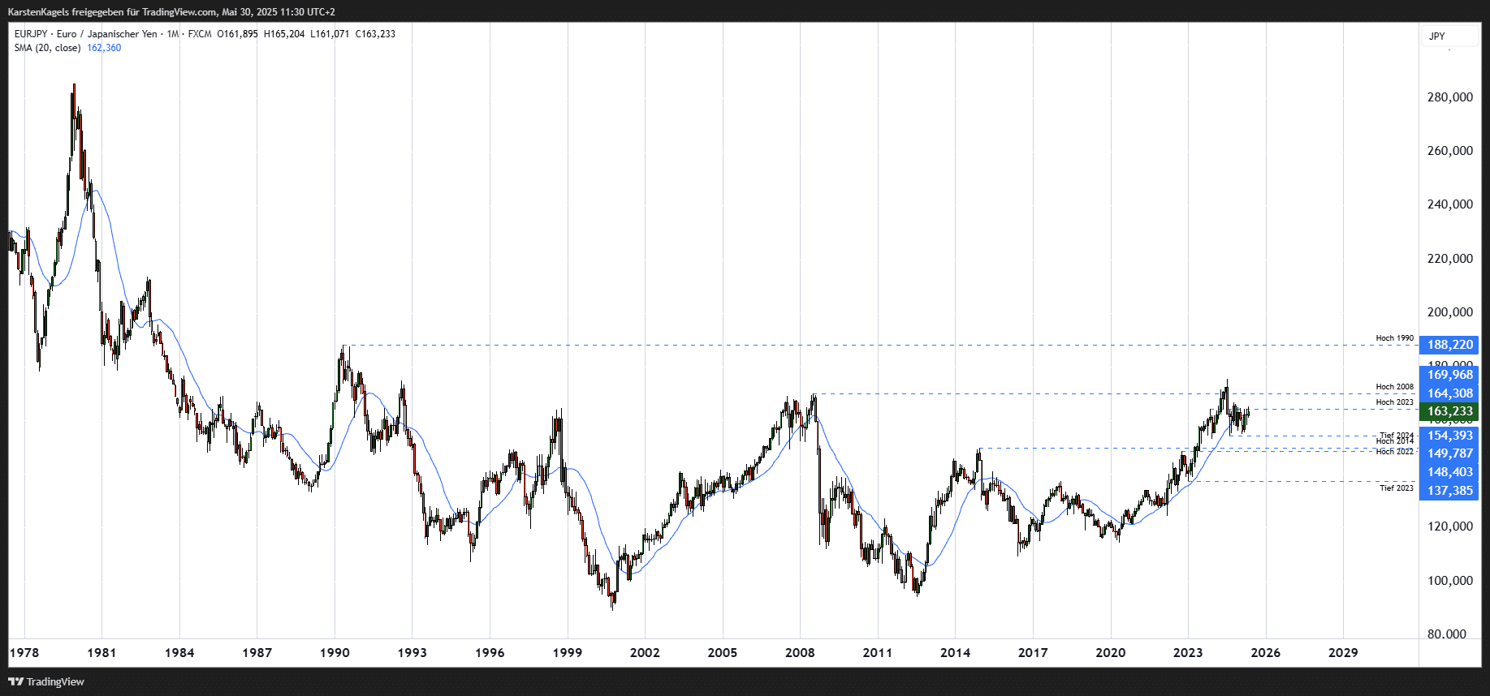This screenshot has width=1490, height=696.
Task: Click the low value L161,071 in legend
Action: coord(330,34)
